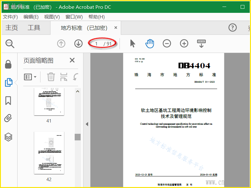The height and width of the screenshot is (188, 251).
Task: Enable scrolling page display mode icon
Action: click(201, 44)
